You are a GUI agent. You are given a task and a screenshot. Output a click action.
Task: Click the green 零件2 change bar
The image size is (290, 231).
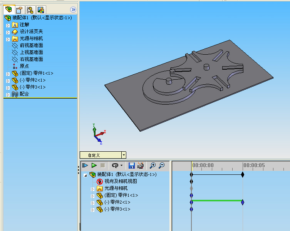217,201
